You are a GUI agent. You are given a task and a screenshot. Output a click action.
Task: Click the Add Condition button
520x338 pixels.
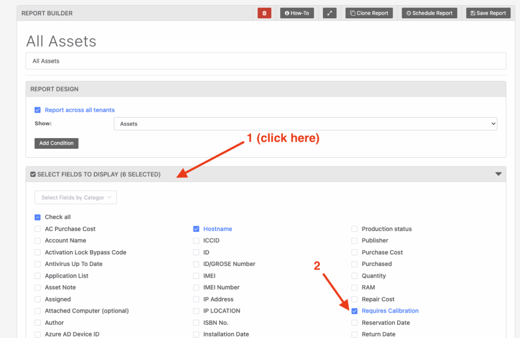pos(56,143)
